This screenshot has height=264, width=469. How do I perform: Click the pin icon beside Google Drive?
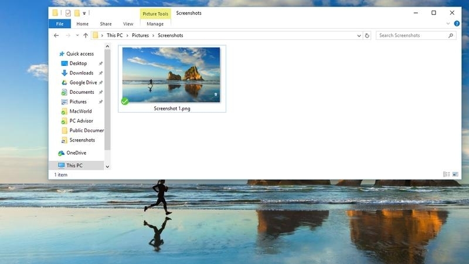tap(101, 83)
